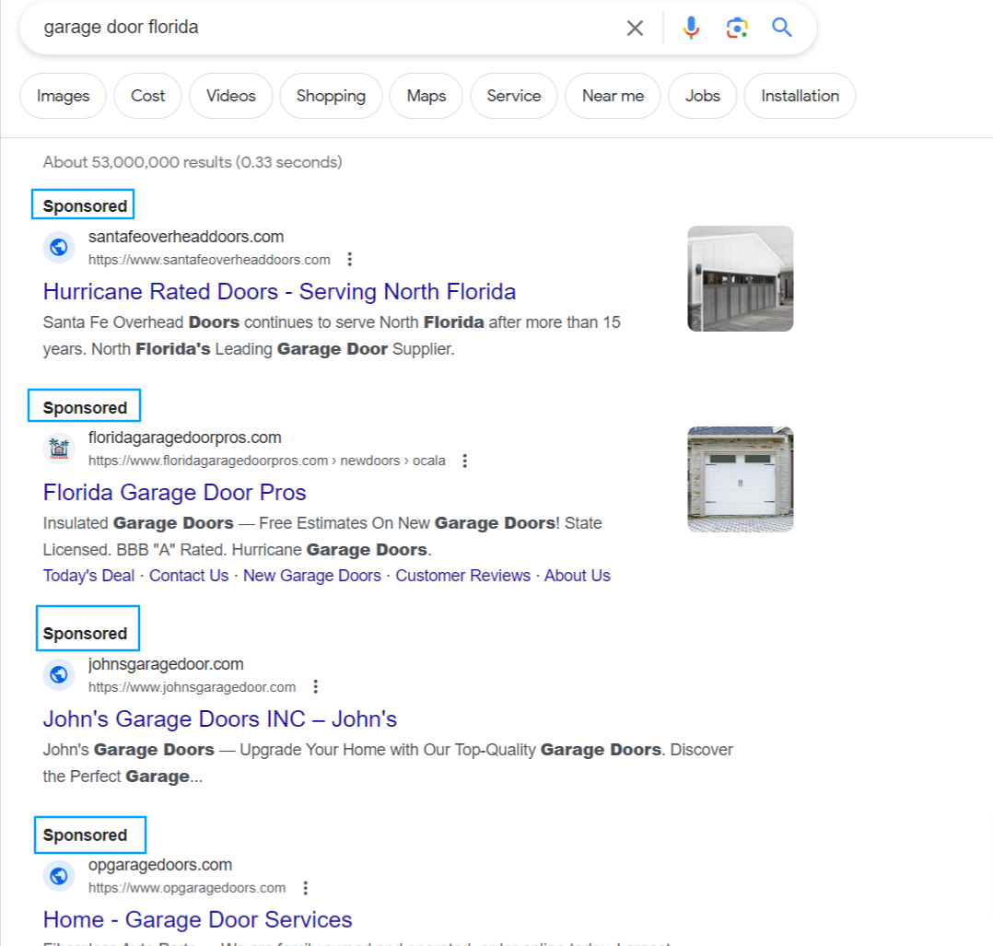Screen dimensions: 993x946
Task: Click the blue magnifier search icon
Action: (x=781, y=28)
